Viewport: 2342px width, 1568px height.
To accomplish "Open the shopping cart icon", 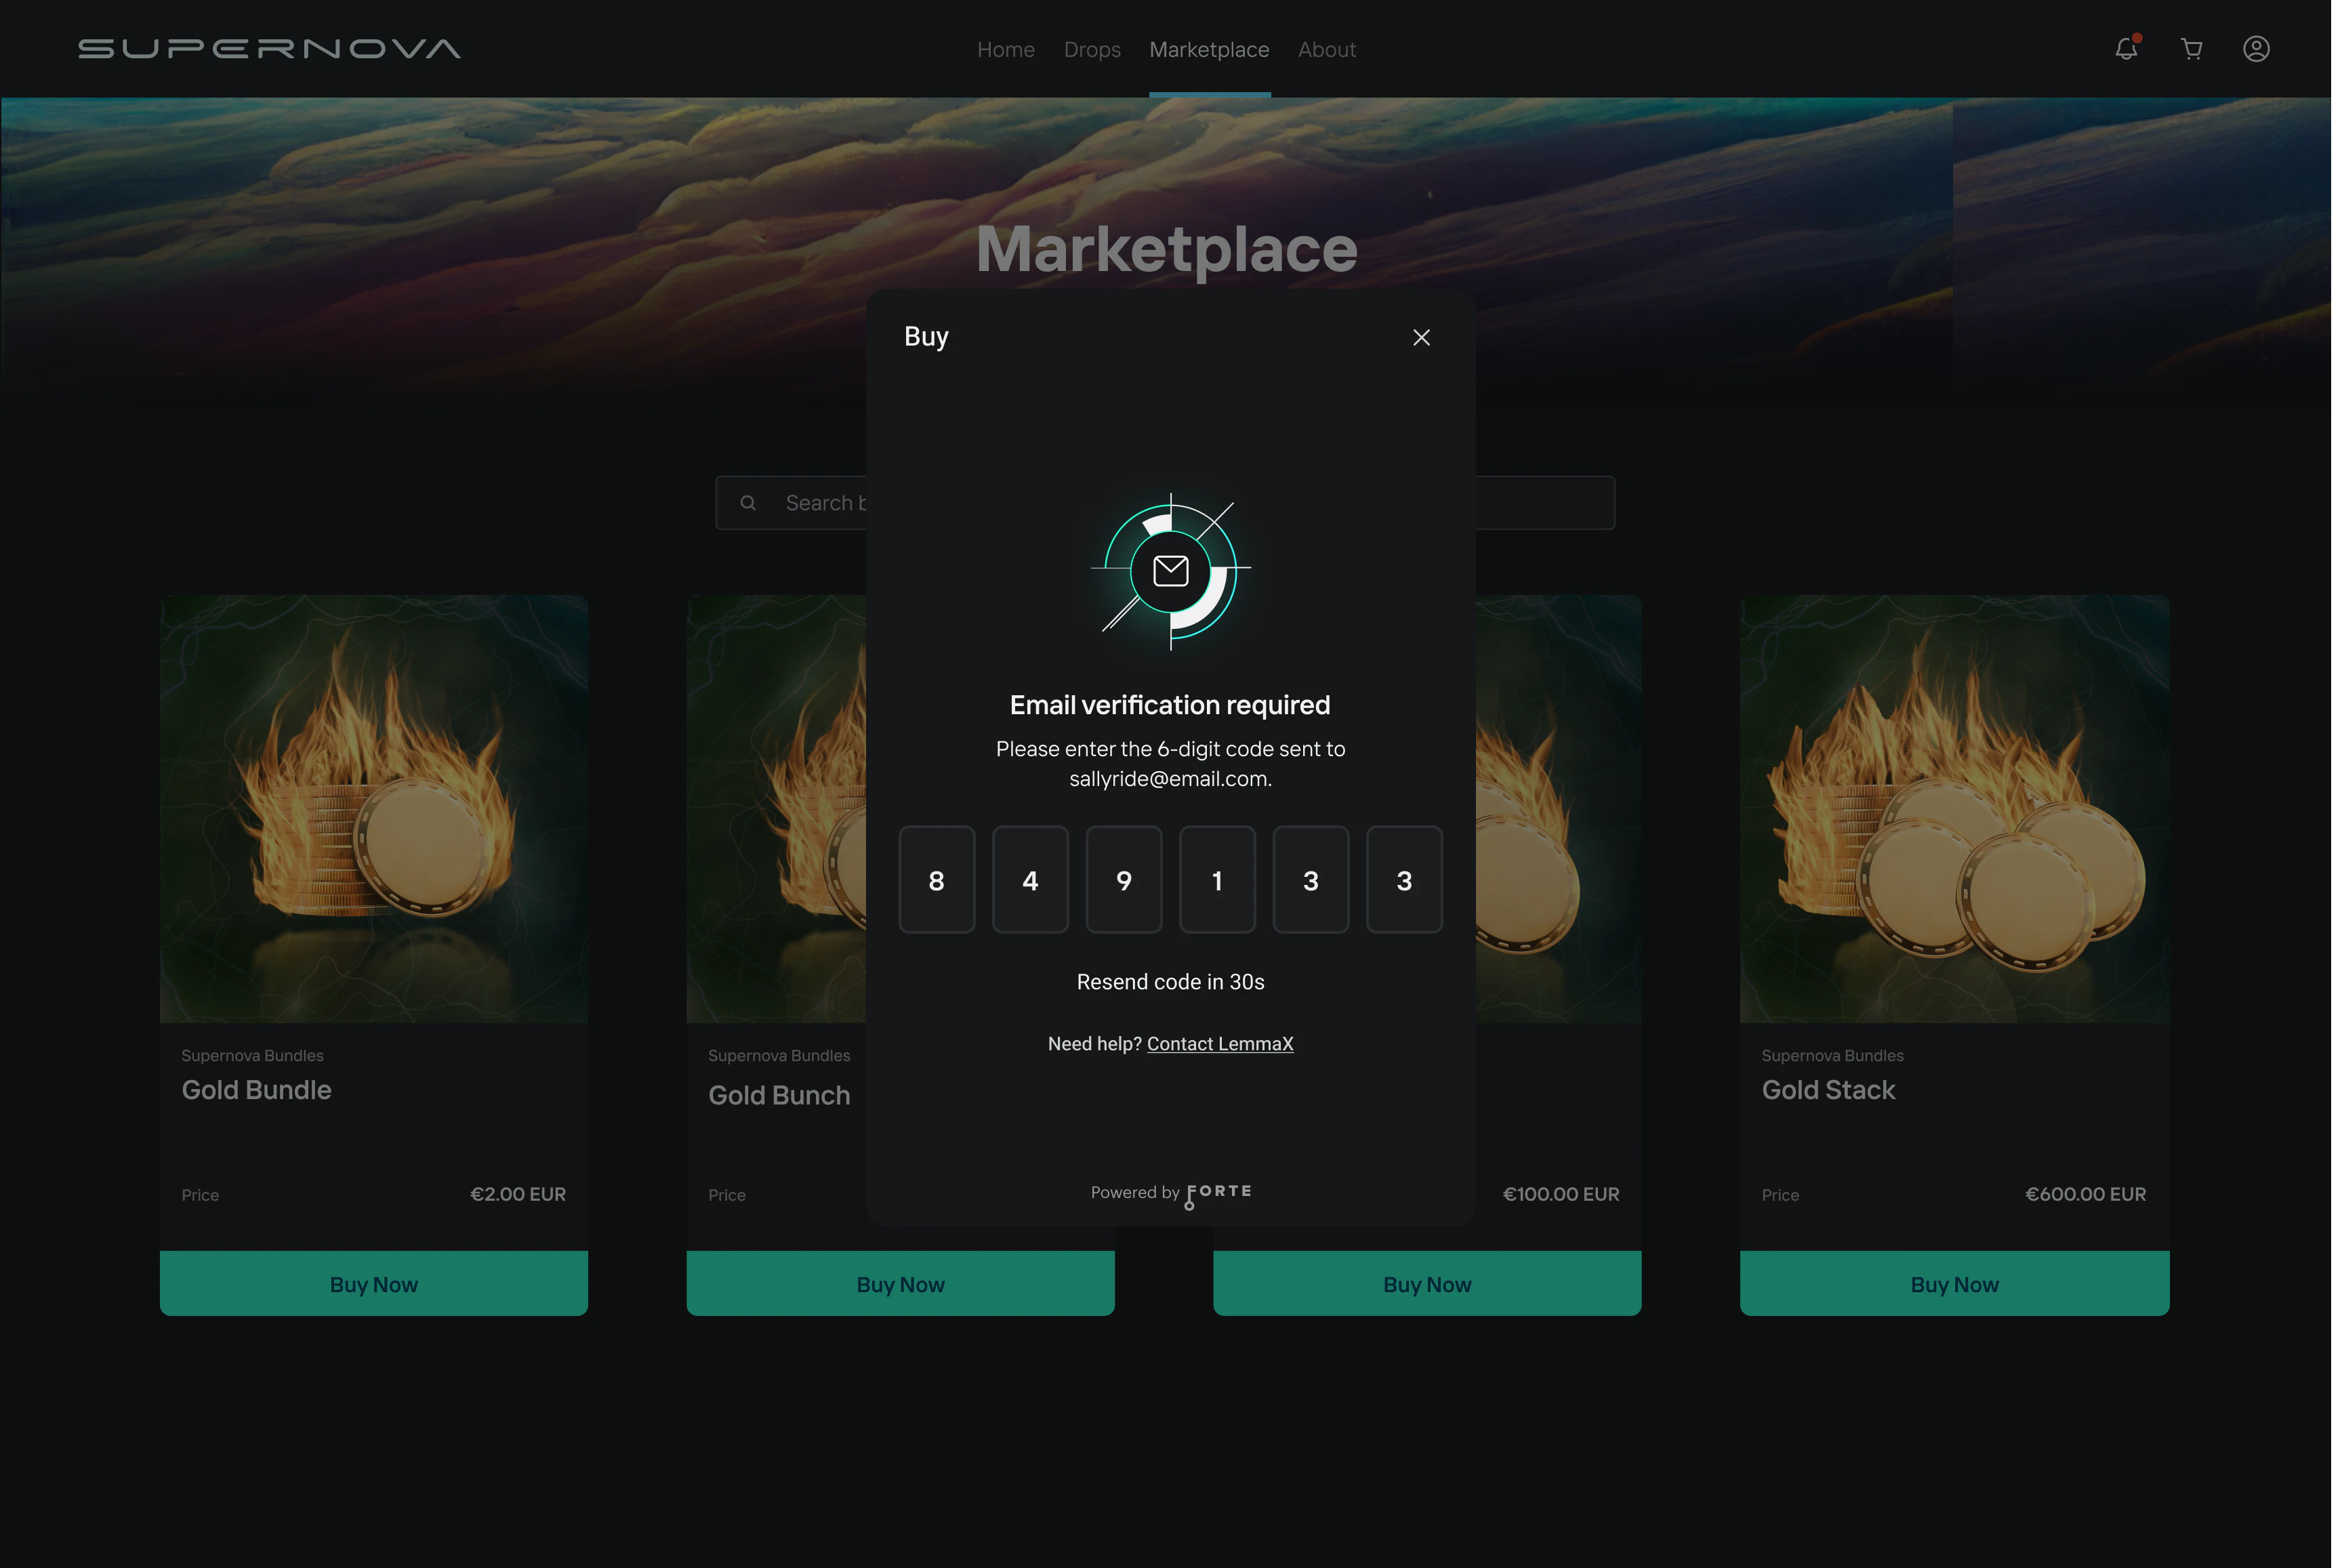I will coord(2191,49).
